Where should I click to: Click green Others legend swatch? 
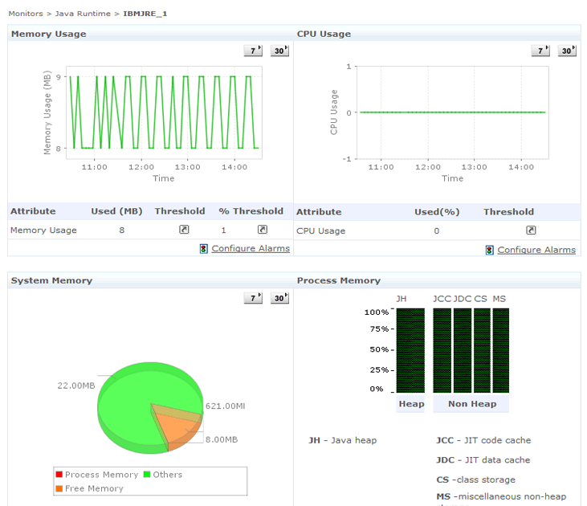(148, 475)
